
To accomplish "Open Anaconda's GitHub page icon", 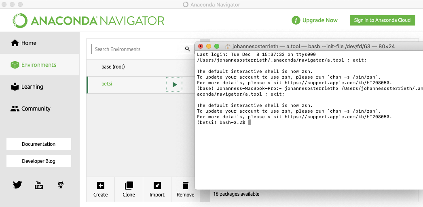I will click(61, 185).
